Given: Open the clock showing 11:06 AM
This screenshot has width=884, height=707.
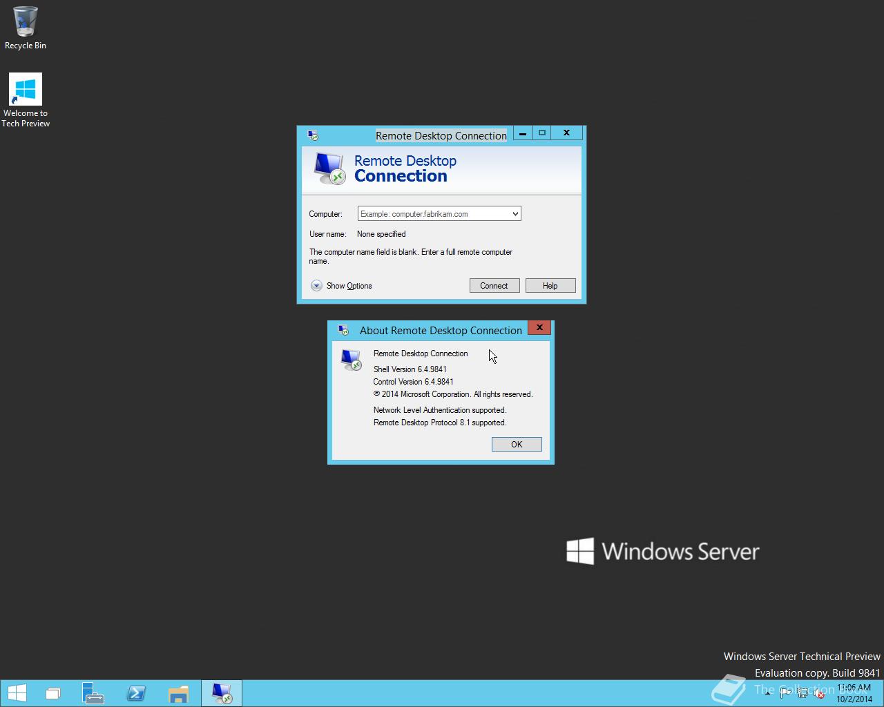Looking at the screenshot, I should coord(854,693).
